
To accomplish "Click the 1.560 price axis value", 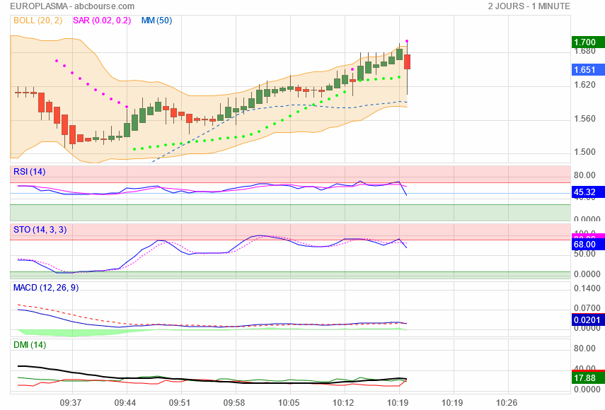I will 585,119.
